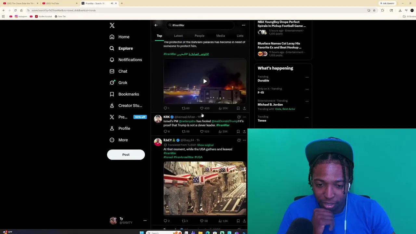Open the Windows Start menu
The height and width of the screenshot is (234, 416).
pos(142,233)
